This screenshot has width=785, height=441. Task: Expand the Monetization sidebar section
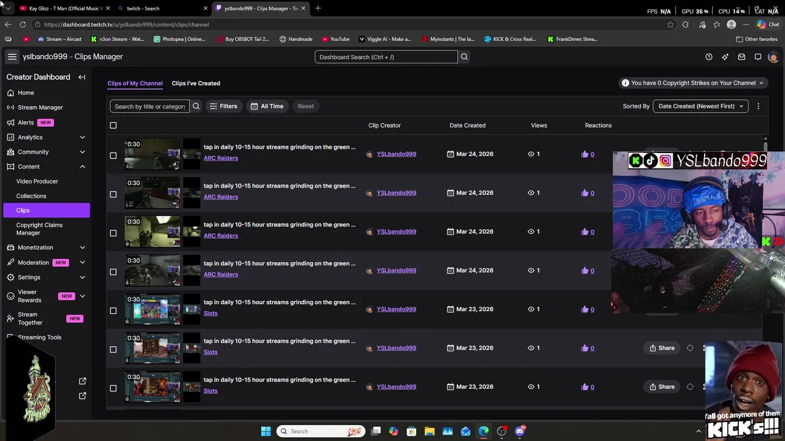[x=82, y=247]
